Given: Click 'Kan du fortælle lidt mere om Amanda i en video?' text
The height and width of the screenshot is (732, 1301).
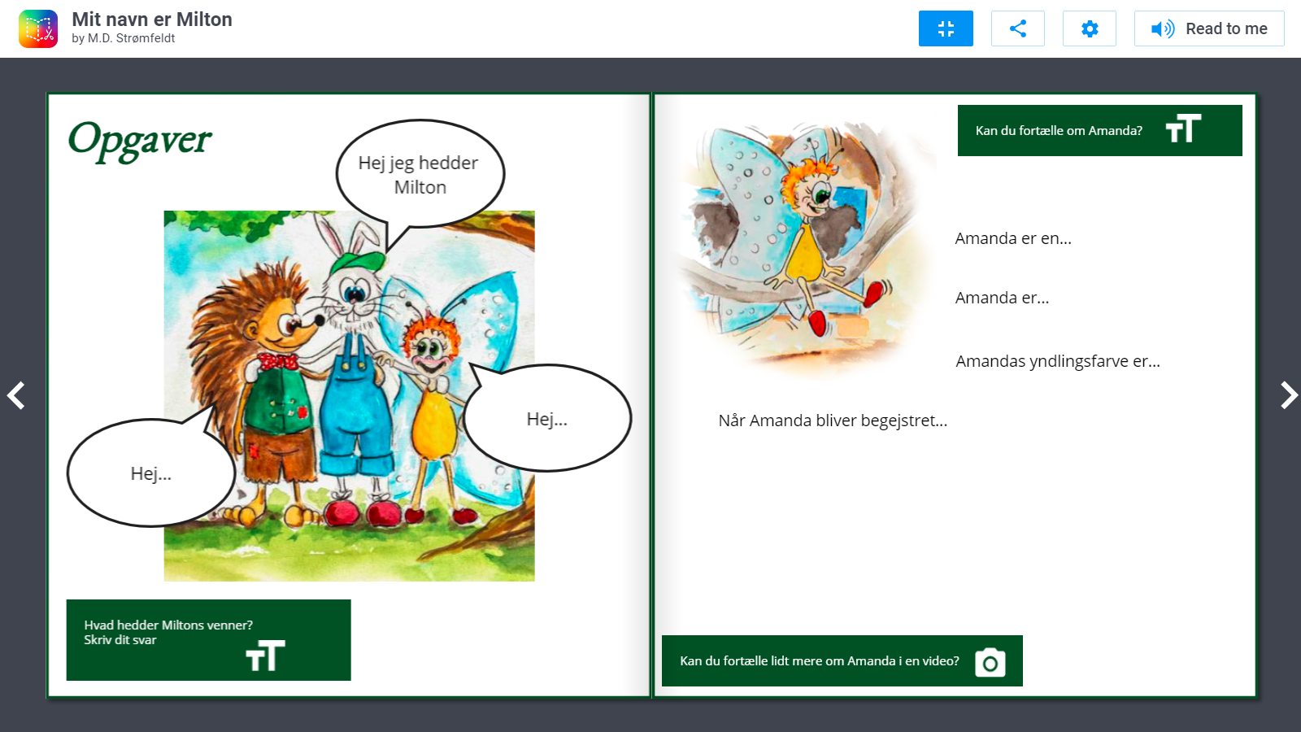Looking at the screenshot, I should 820,661.
